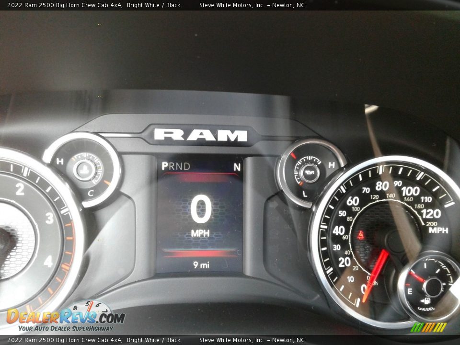Viewport: 460px width, 345px height.
Task: Click the bottom 'Bright White / Black' caption
Action: click(x=154, y=340)
